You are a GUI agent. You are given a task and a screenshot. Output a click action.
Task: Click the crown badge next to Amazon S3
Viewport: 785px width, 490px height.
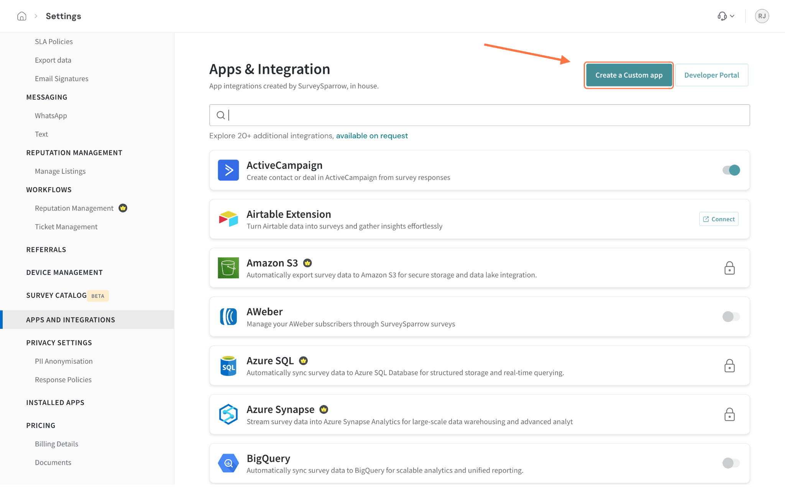[307, 263]
